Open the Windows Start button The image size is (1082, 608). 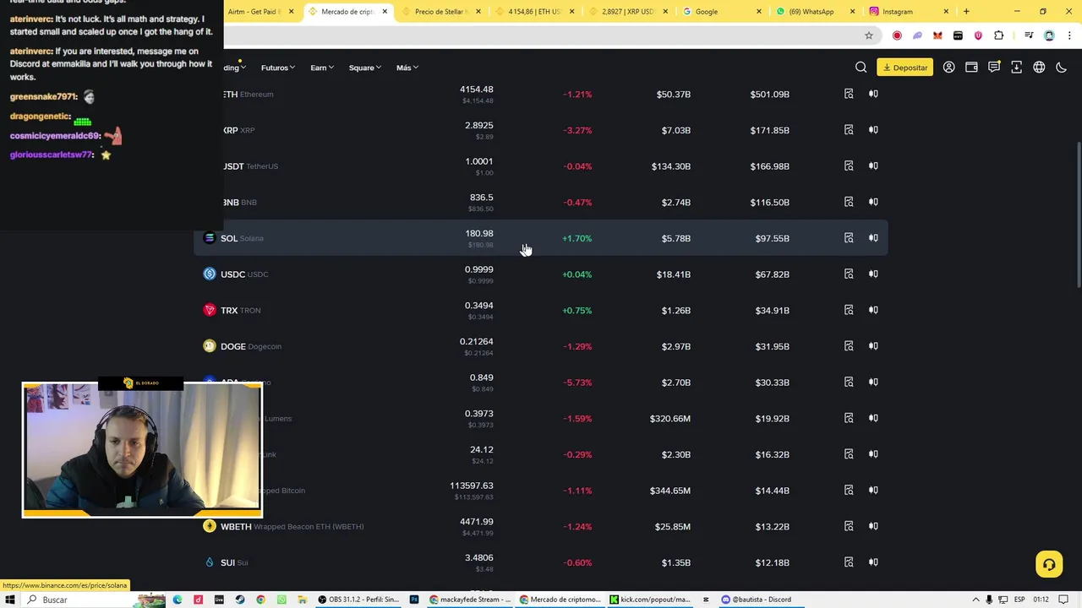pos(10,600)
